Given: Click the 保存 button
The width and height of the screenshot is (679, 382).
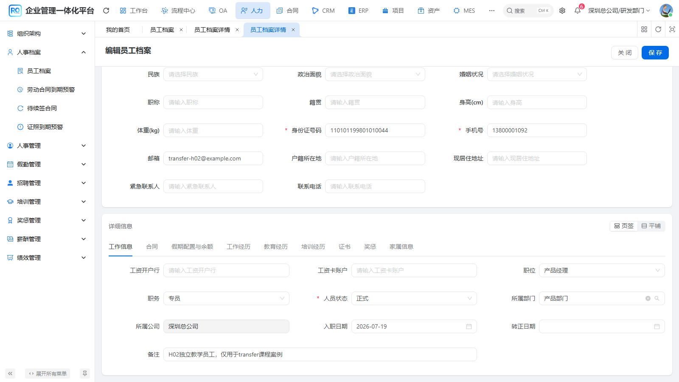Looking at the screenshot, I should coord(655,53).
